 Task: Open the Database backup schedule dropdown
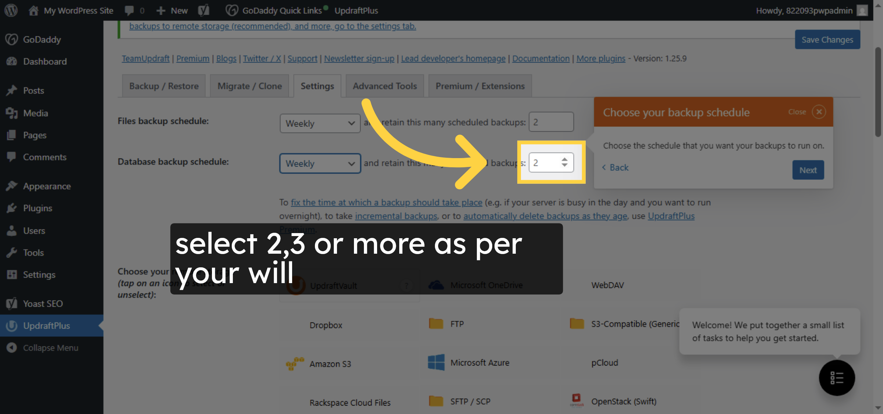pos(319,163)
